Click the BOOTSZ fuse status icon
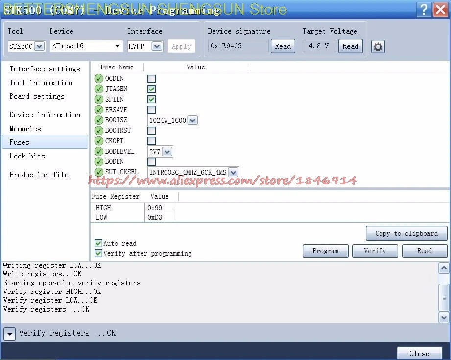 click(x=98, y=120)
